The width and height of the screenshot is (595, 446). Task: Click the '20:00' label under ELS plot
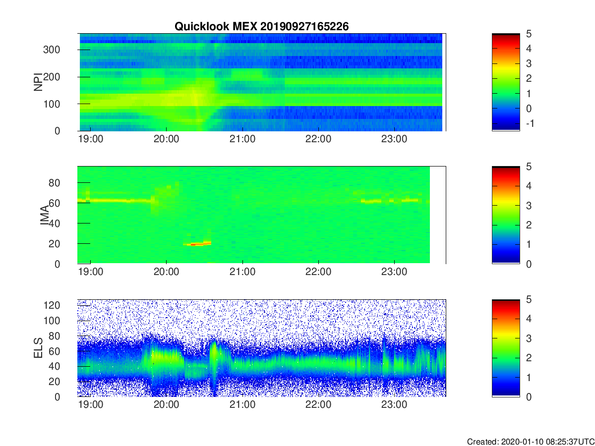coord(166,405)
